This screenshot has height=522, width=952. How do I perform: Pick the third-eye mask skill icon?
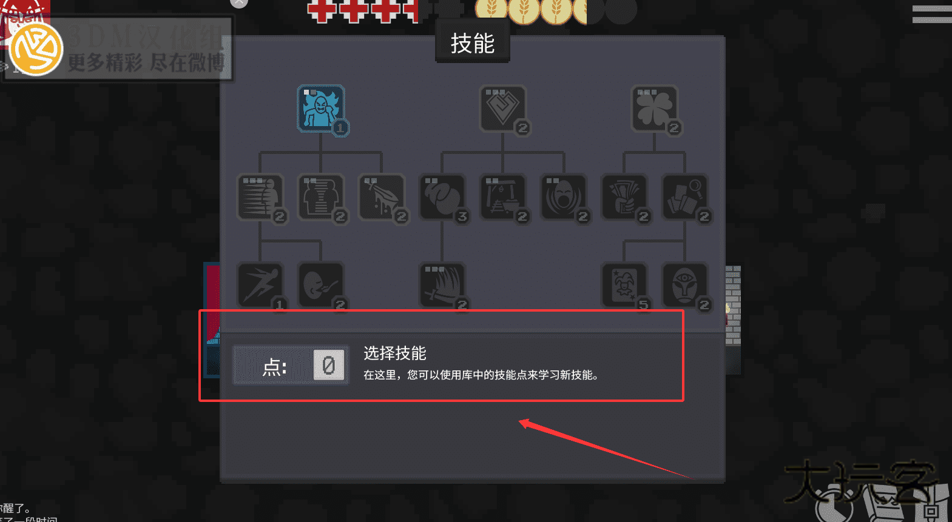pos(685,285)
